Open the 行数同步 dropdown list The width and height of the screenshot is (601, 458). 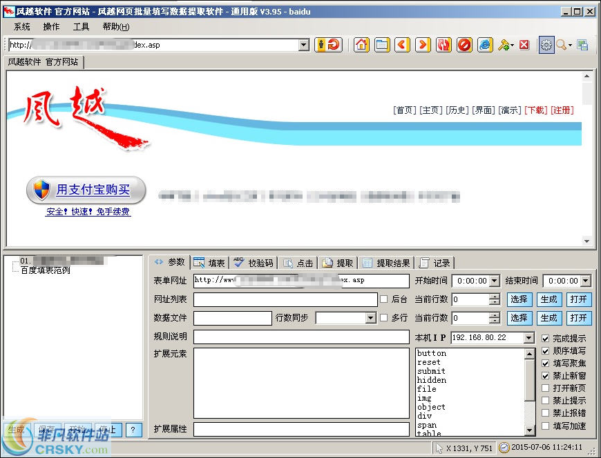click(370, 318)
